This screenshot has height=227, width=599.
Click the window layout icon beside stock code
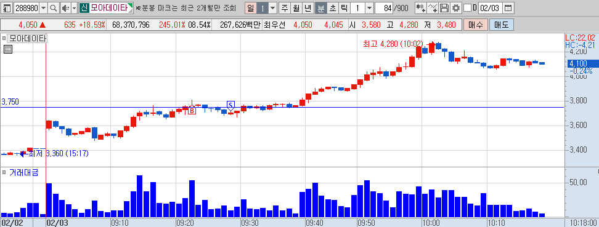pyautogui.click(x=7, y=7)
